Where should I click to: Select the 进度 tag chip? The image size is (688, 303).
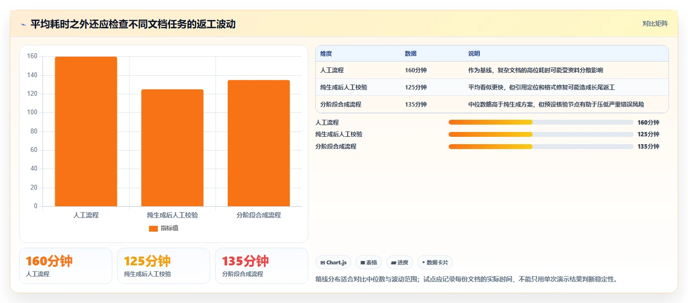(399, 262)
